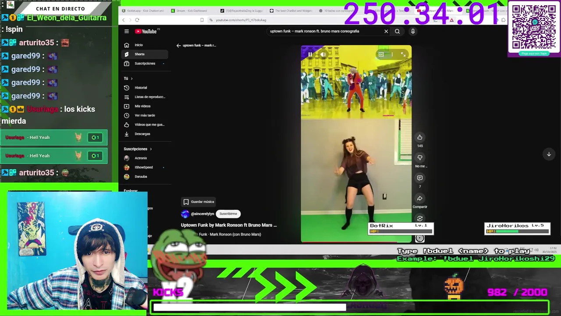Click the Uptown Funk Short title text
Viewport: 561px width, 316px height.
[229, 225]
